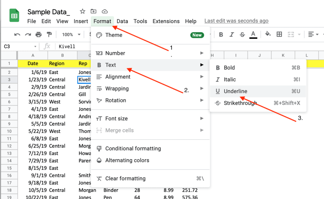Image resolution: width=324 pixels, height=199 pixels.
Task: Open the Extensions menu
Action: click(166, 21)
